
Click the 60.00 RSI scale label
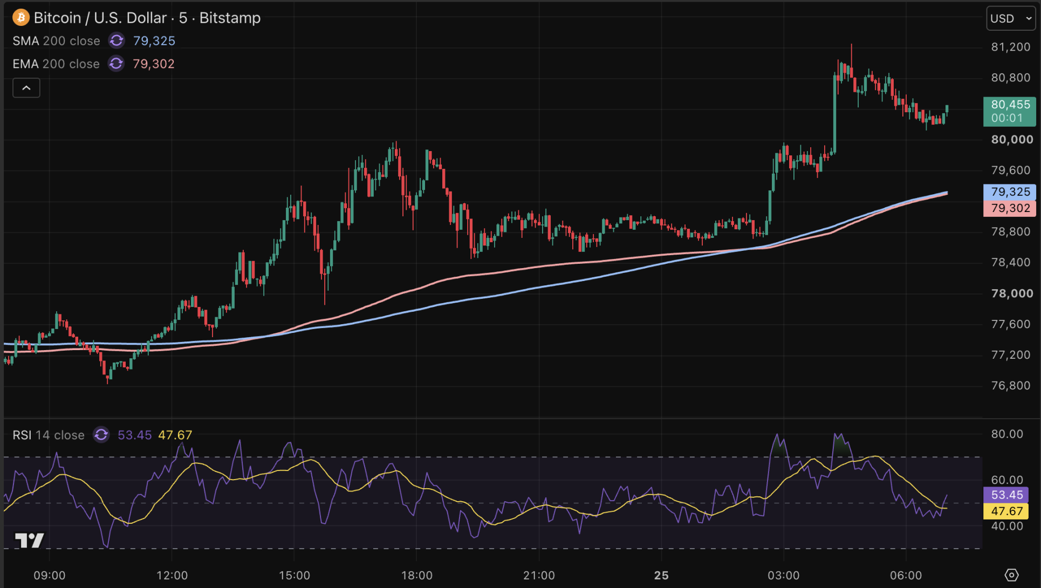[1007, 480]
